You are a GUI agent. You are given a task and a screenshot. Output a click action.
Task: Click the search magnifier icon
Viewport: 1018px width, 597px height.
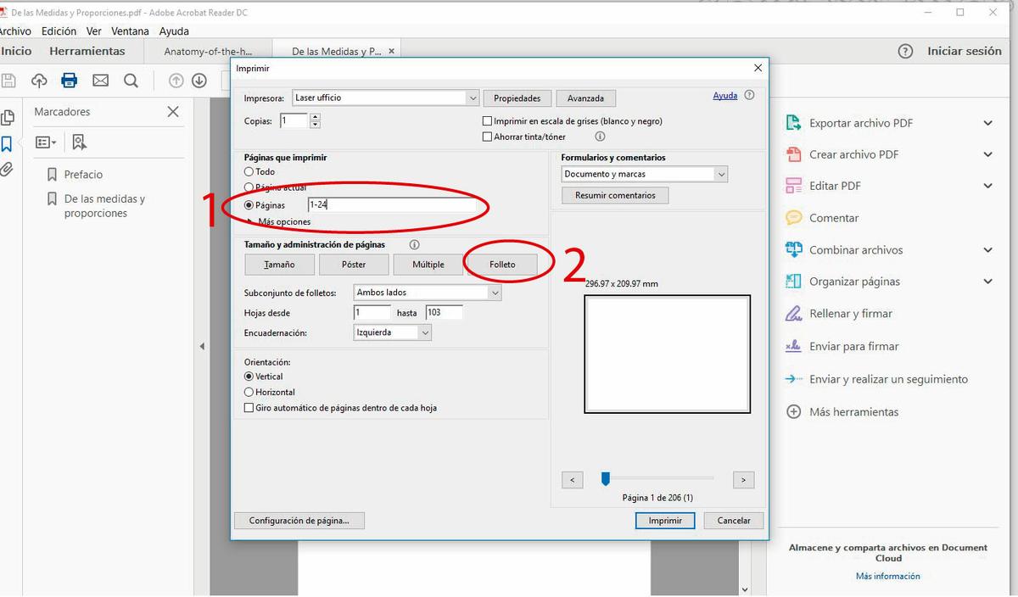point(131,81)
